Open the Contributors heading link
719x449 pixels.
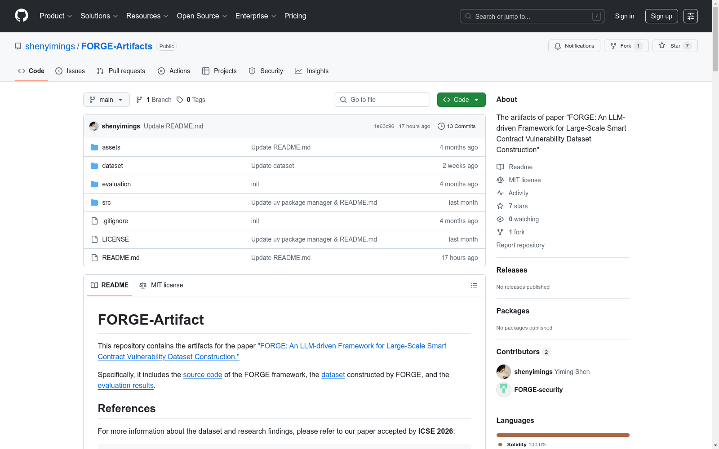[524, 352]
